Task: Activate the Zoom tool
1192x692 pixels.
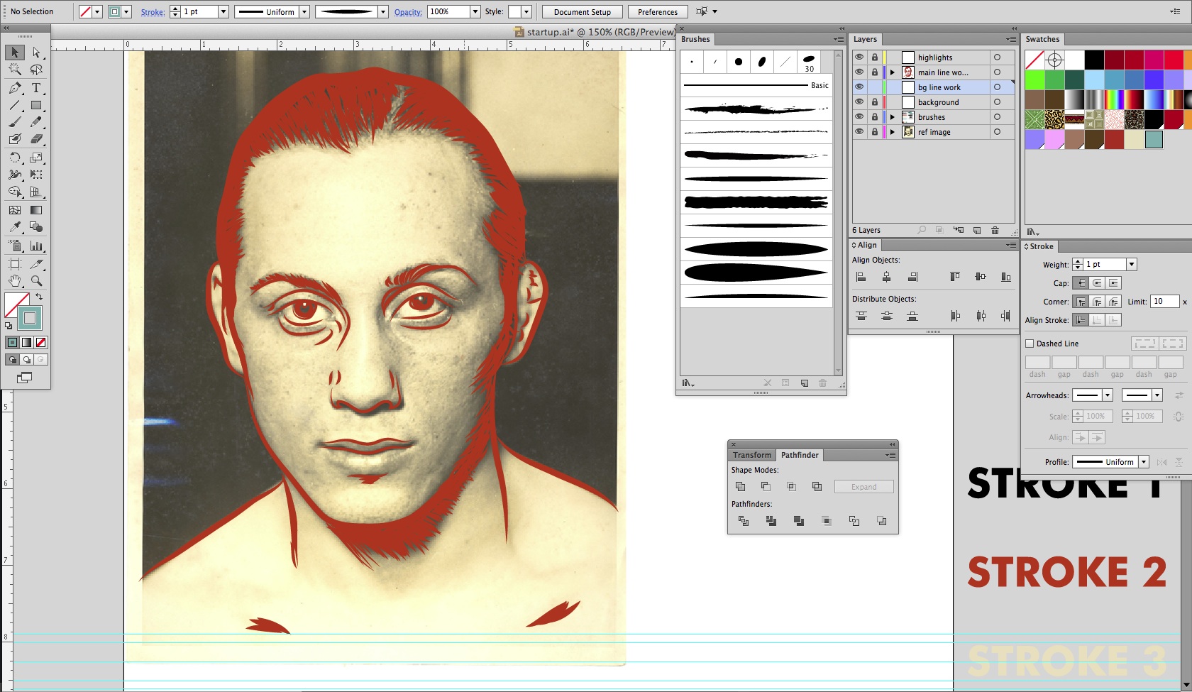Action: pyautogui.click(x=36, y=281)
